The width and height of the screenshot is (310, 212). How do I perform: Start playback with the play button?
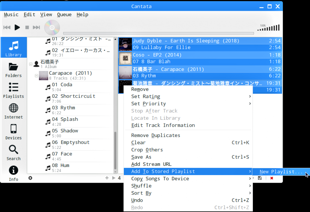pyautogui.click(x=17, y=27)
